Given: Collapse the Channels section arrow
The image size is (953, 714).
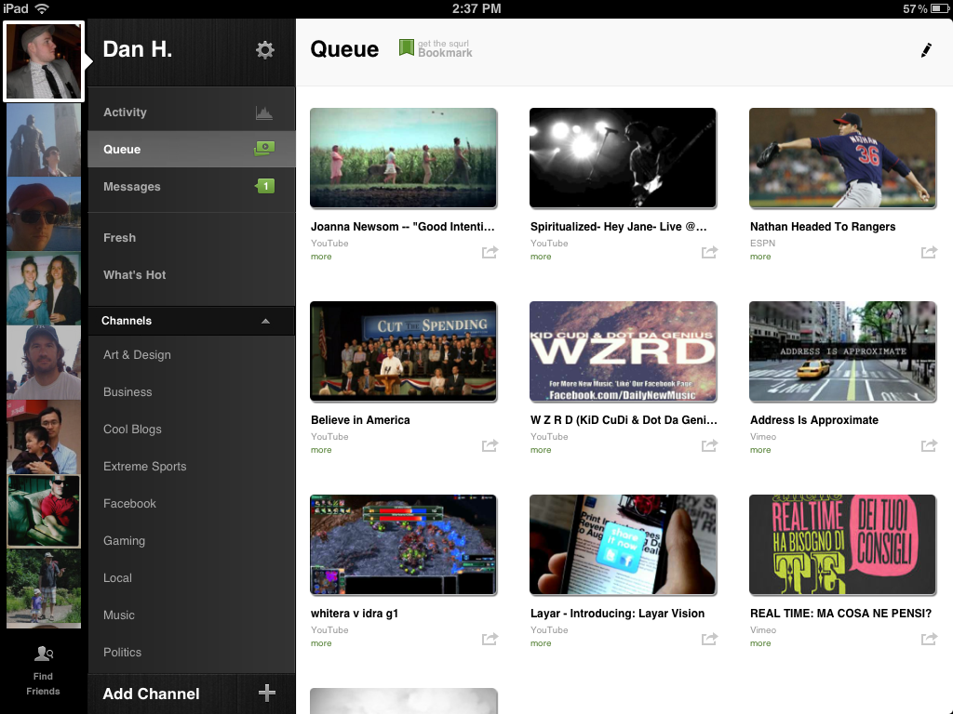Looking at the screenshot, I should tap(265, 321).
